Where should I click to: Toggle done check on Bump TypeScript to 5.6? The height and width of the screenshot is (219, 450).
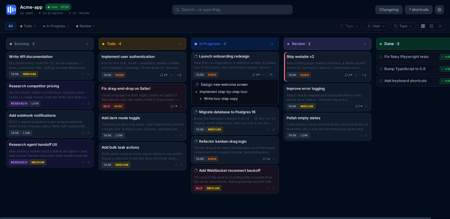click(381, 69)
